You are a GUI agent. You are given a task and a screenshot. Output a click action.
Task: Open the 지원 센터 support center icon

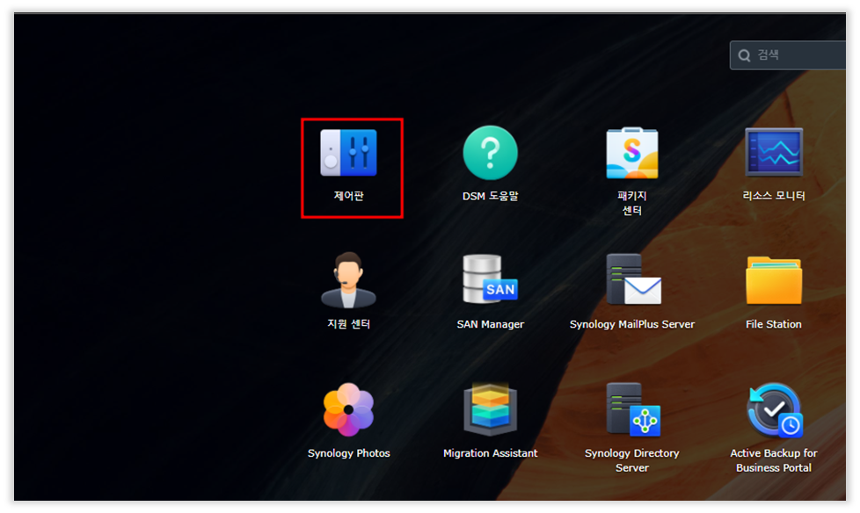coord(348,280)
